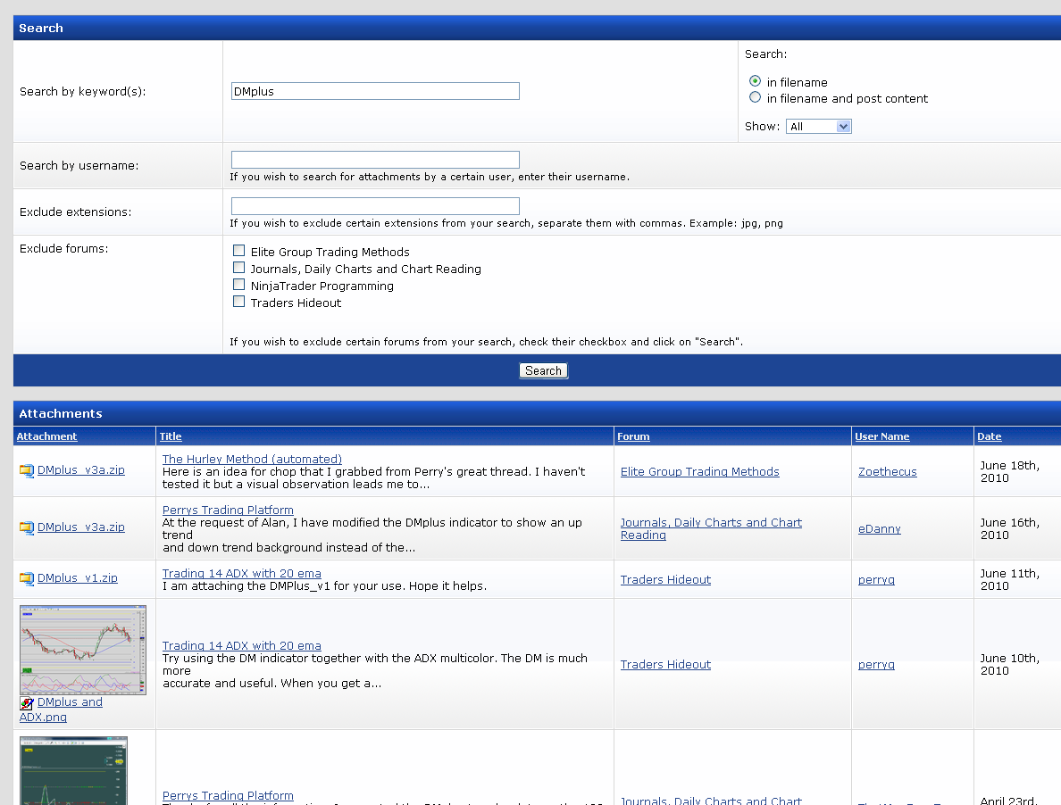Focus the Search by username field
The height and width of the screenshot is (805, 1061).
pyautogui.click(x=375, y=160)
